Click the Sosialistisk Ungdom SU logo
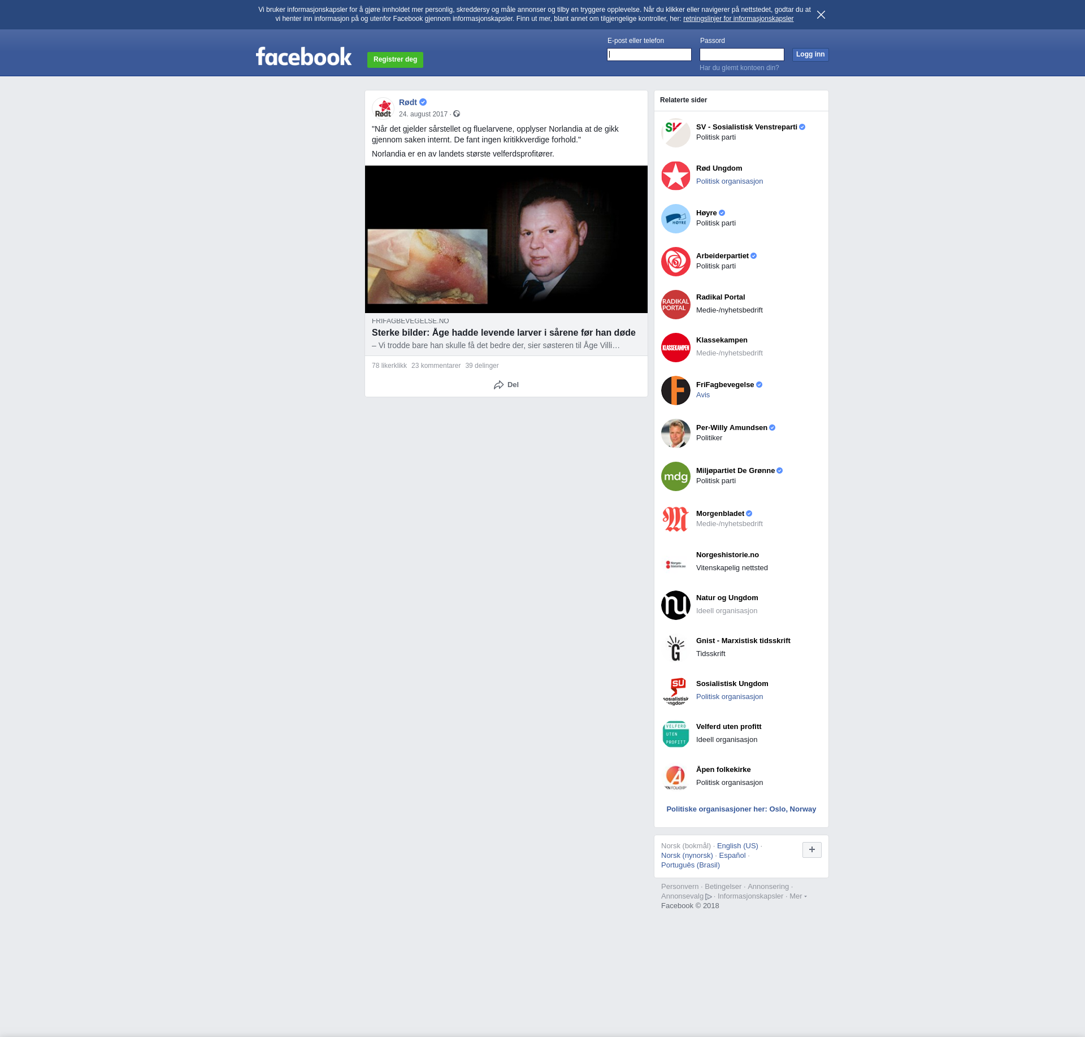Image resolution: width=1085 pixels, height=1037 pixels. click(676, 691)
